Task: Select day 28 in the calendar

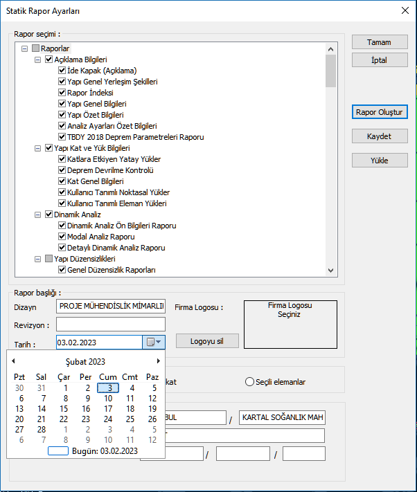Action: (42, 430)
